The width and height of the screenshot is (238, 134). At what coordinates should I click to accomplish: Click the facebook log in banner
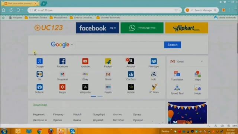coord(97,28)
